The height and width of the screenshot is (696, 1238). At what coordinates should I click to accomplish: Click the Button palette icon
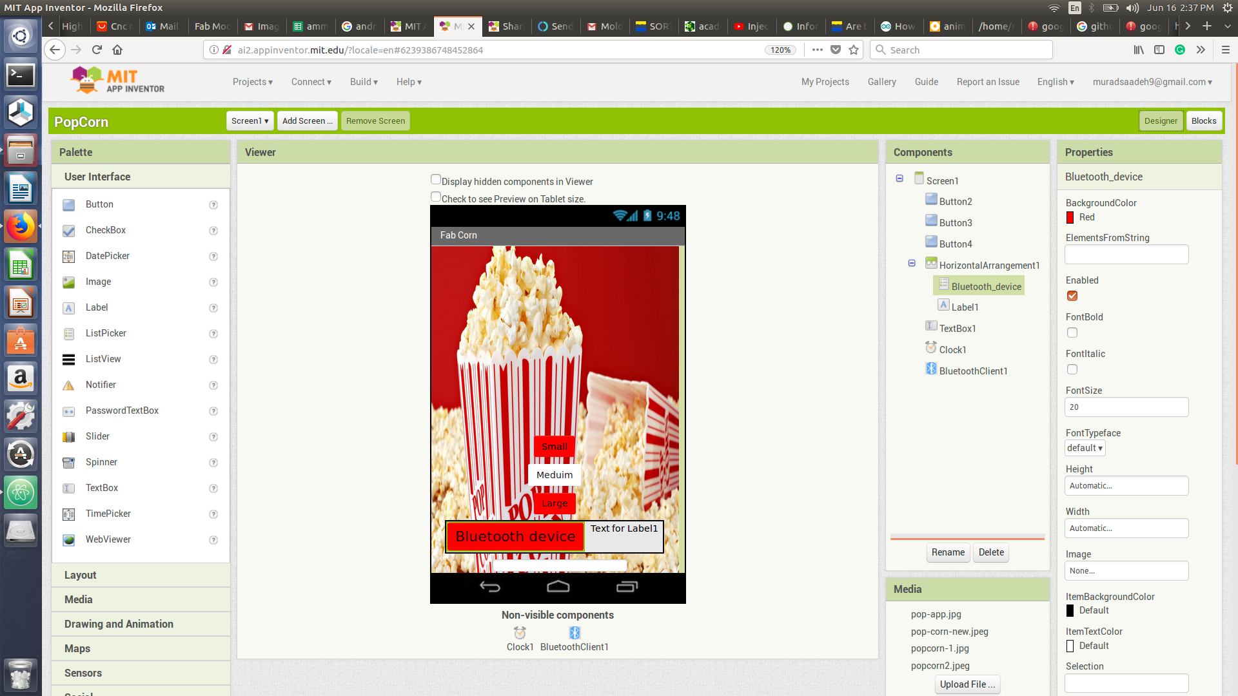point(69,205)
